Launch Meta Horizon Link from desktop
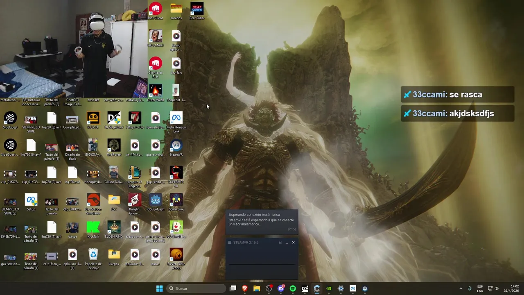The height and width of the screenshot is (295, 524). 176,122
